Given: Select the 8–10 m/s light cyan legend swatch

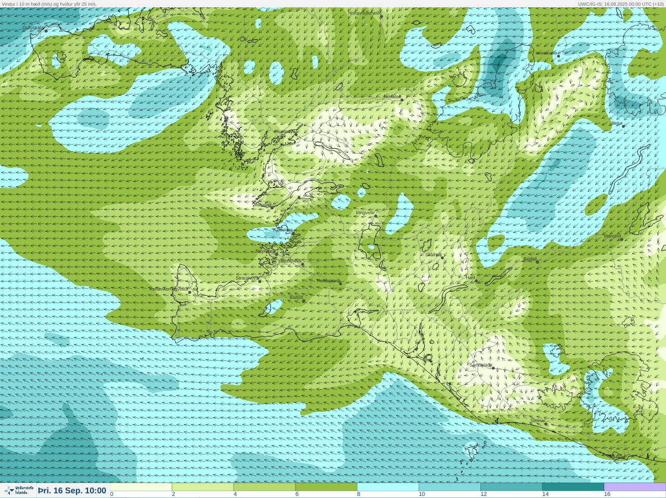Looking at the screenshot, I should point(388,487).
